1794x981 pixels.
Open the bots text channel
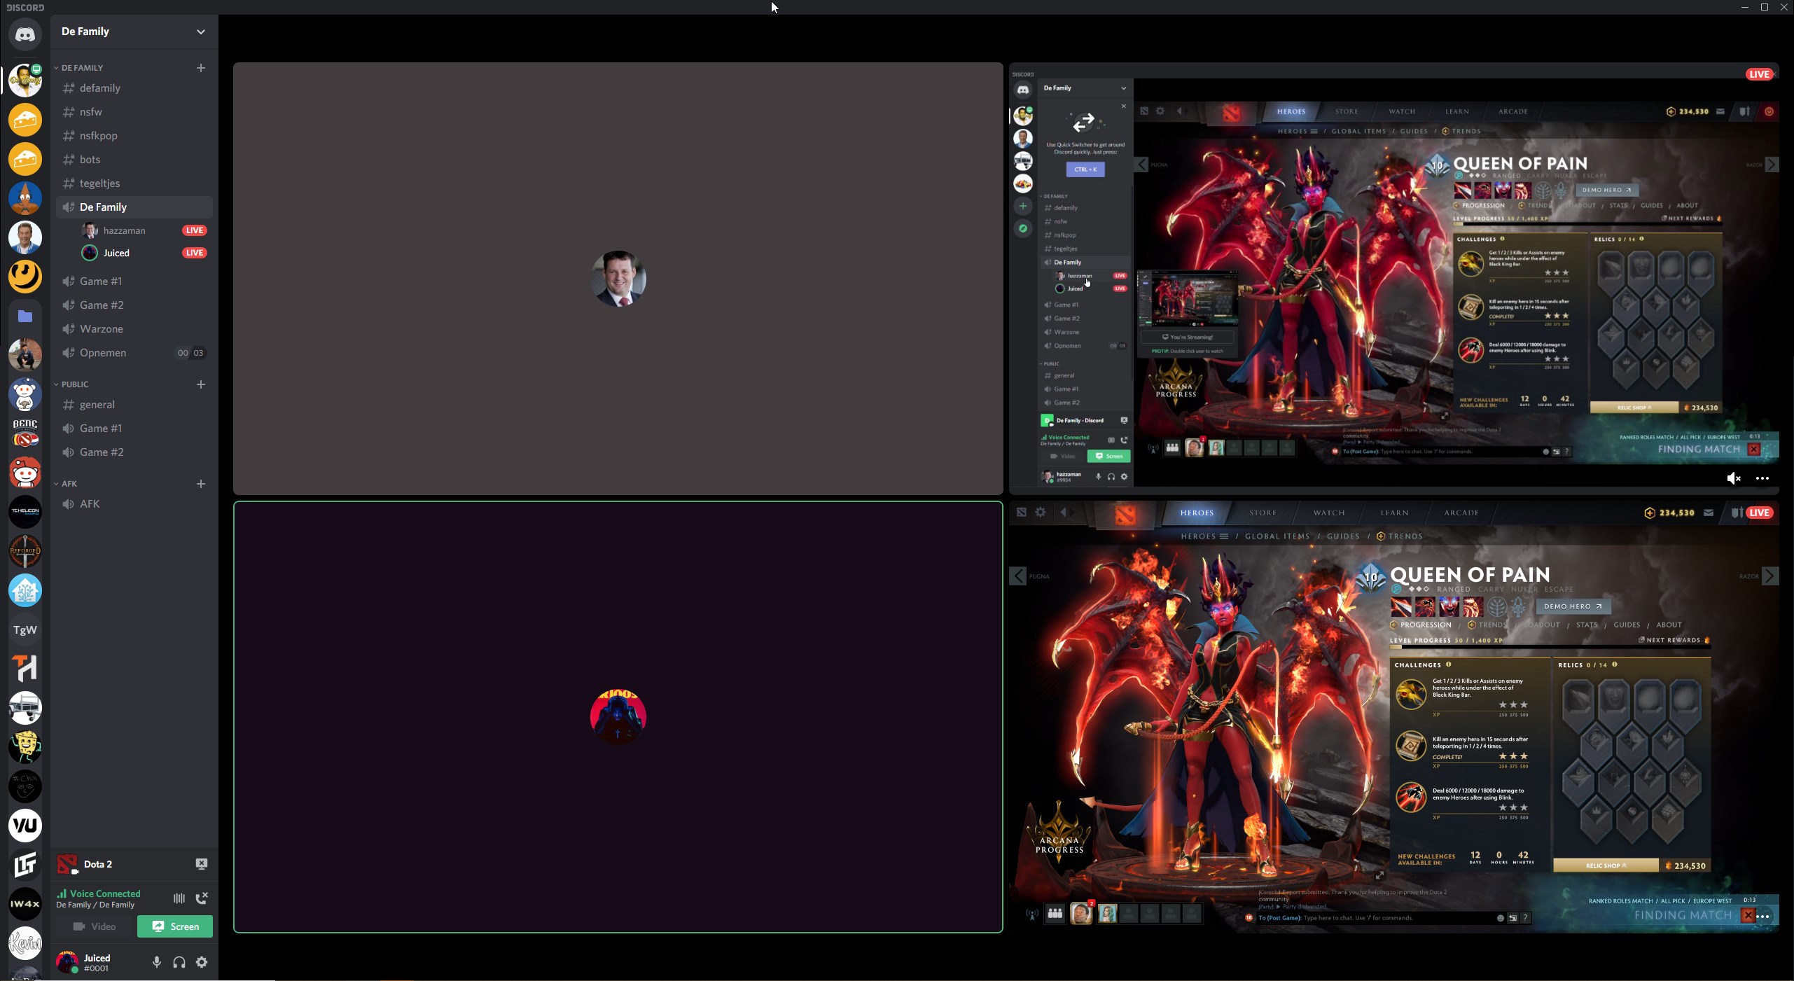pyautogui.click(x=90, y=160)
